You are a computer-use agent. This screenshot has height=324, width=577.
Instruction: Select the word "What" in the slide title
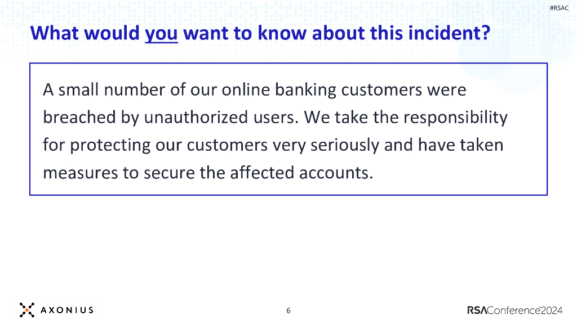[57, 33]
